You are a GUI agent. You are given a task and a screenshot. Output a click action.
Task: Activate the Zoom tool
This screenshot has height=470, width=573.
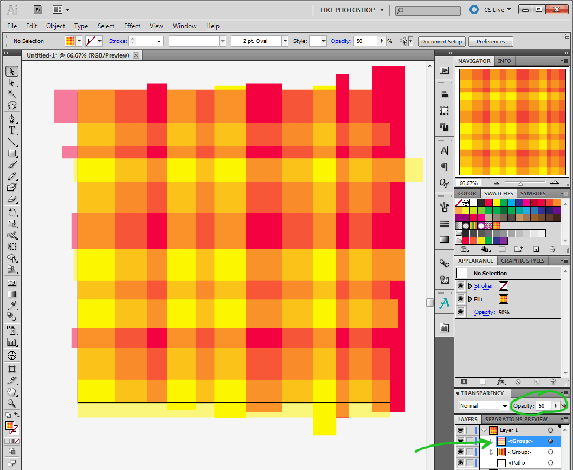point(11,403)
